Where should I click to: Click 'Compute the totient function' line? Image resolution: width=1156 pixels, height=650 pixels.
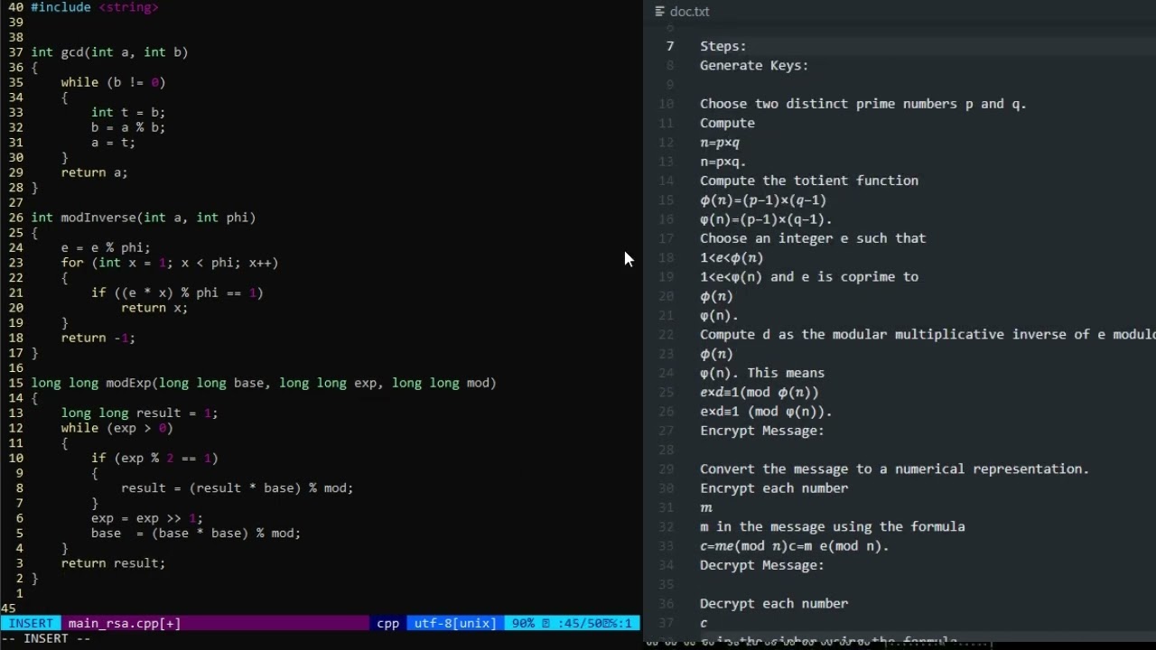[809, 181]
